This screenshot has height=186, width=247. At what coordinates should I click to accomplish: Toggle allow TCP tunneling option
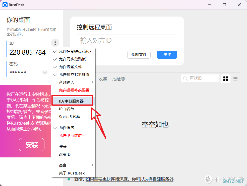[73, 75]
